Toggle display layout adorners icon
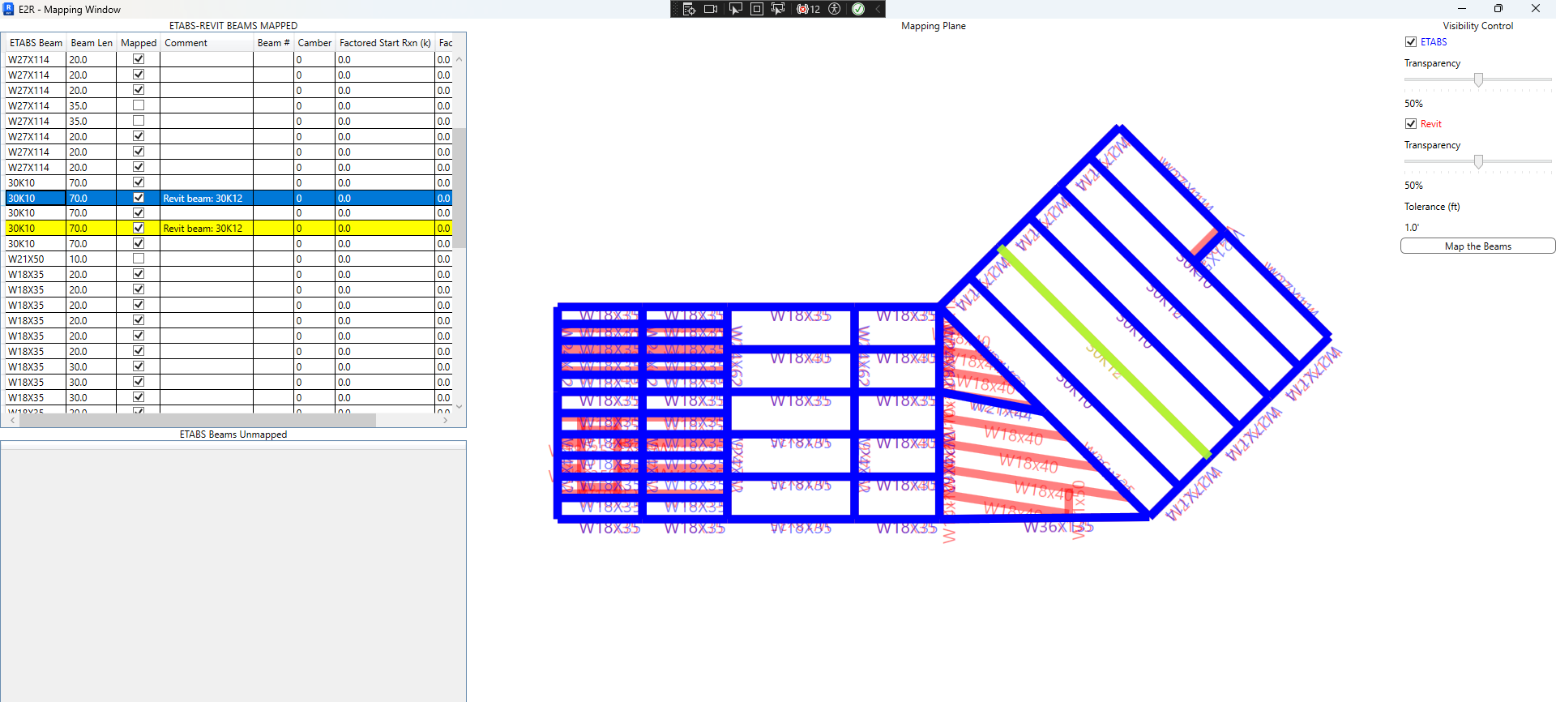Image resolution: width=1556 pixels, height=702 pixels. point(757,9)
